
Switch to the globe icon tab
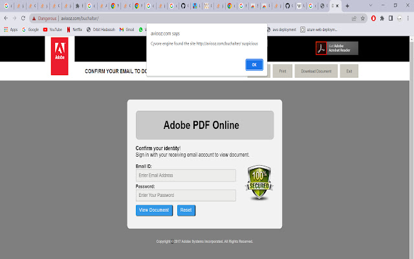(x=322, y=6)
